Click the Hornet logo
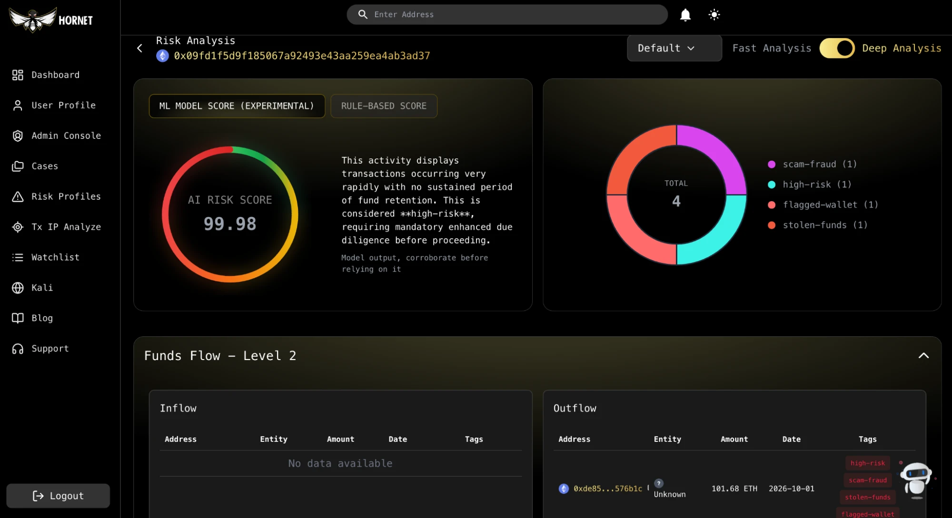 tap(51, 20)
